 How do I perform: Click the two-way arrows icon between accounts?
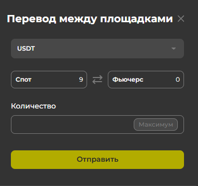pos(97,80)
